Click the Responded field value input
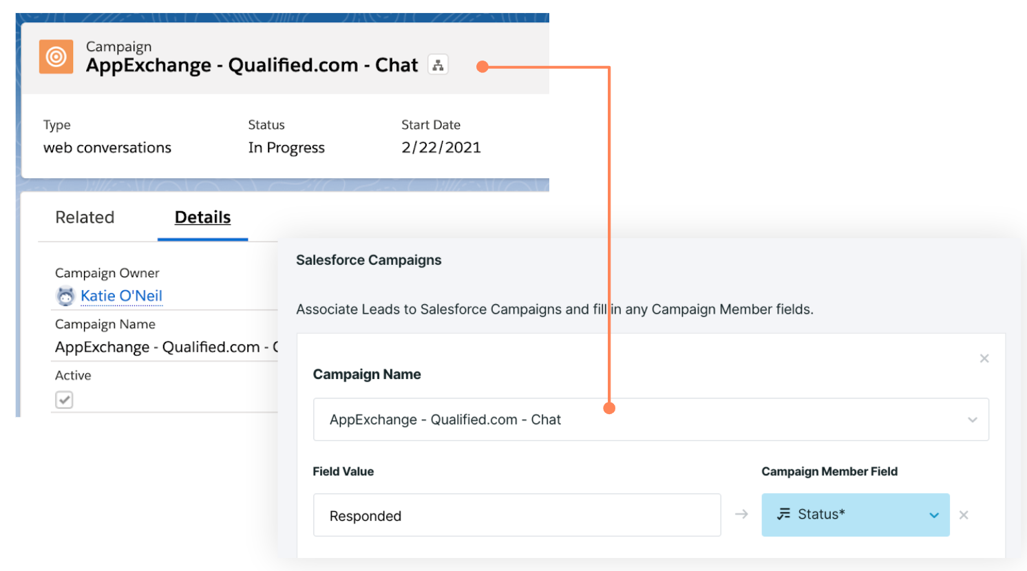The image size is (1027, 571). pyautogui.click(x=517, y=515)
